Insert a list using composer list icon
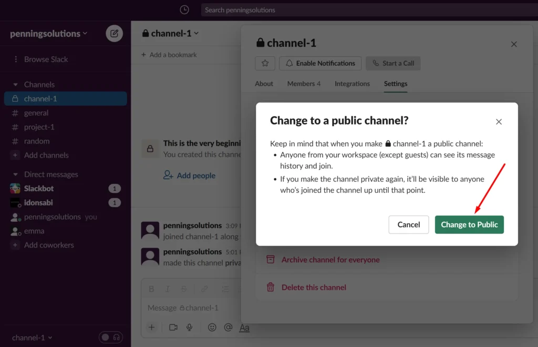The image size is (538, 347). tap(225, 289)
